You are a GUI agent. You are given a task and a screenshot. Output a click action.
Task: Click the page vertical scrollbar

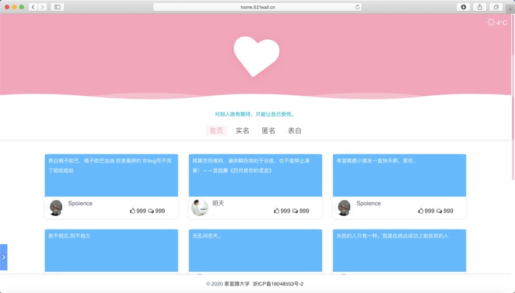pos(513,97)
